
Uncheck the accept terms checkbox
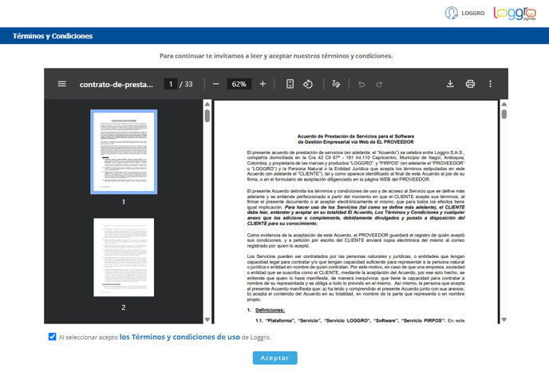[53, 337]
